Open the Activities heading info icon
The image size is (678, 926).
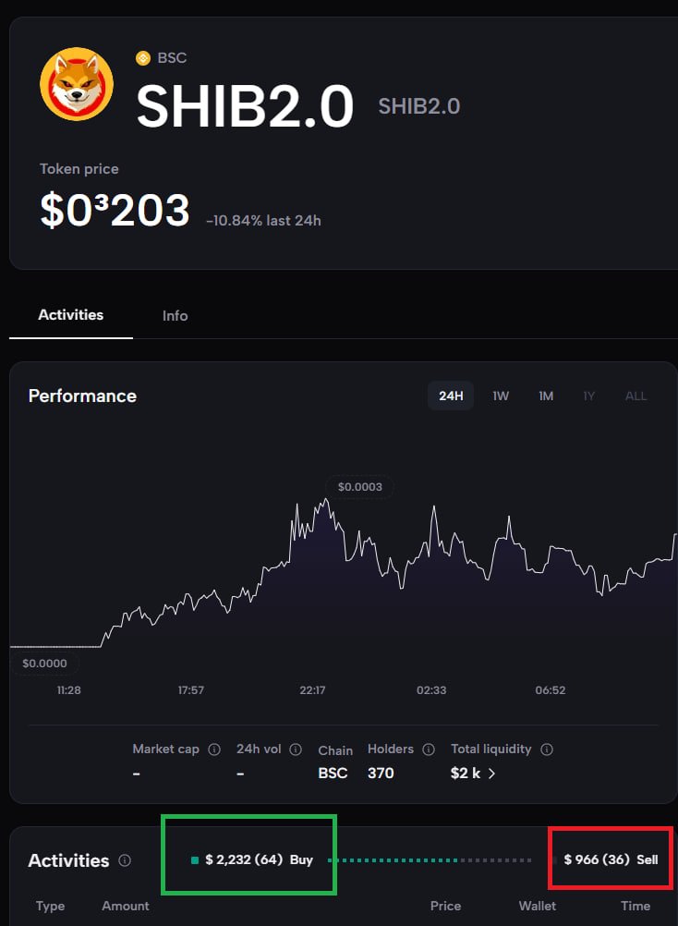(125, 860)
